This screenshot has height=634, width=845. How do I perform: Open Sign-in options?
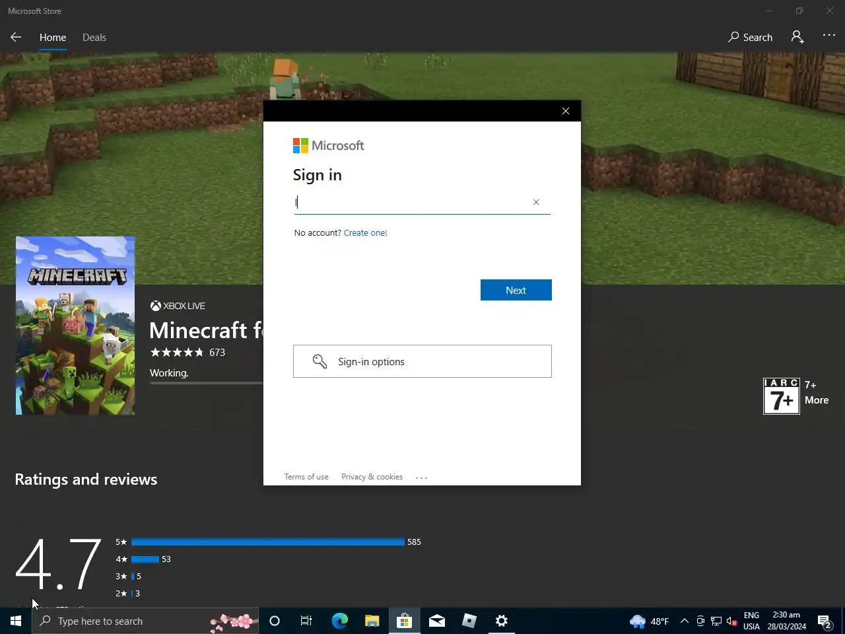tap(422, 361)
